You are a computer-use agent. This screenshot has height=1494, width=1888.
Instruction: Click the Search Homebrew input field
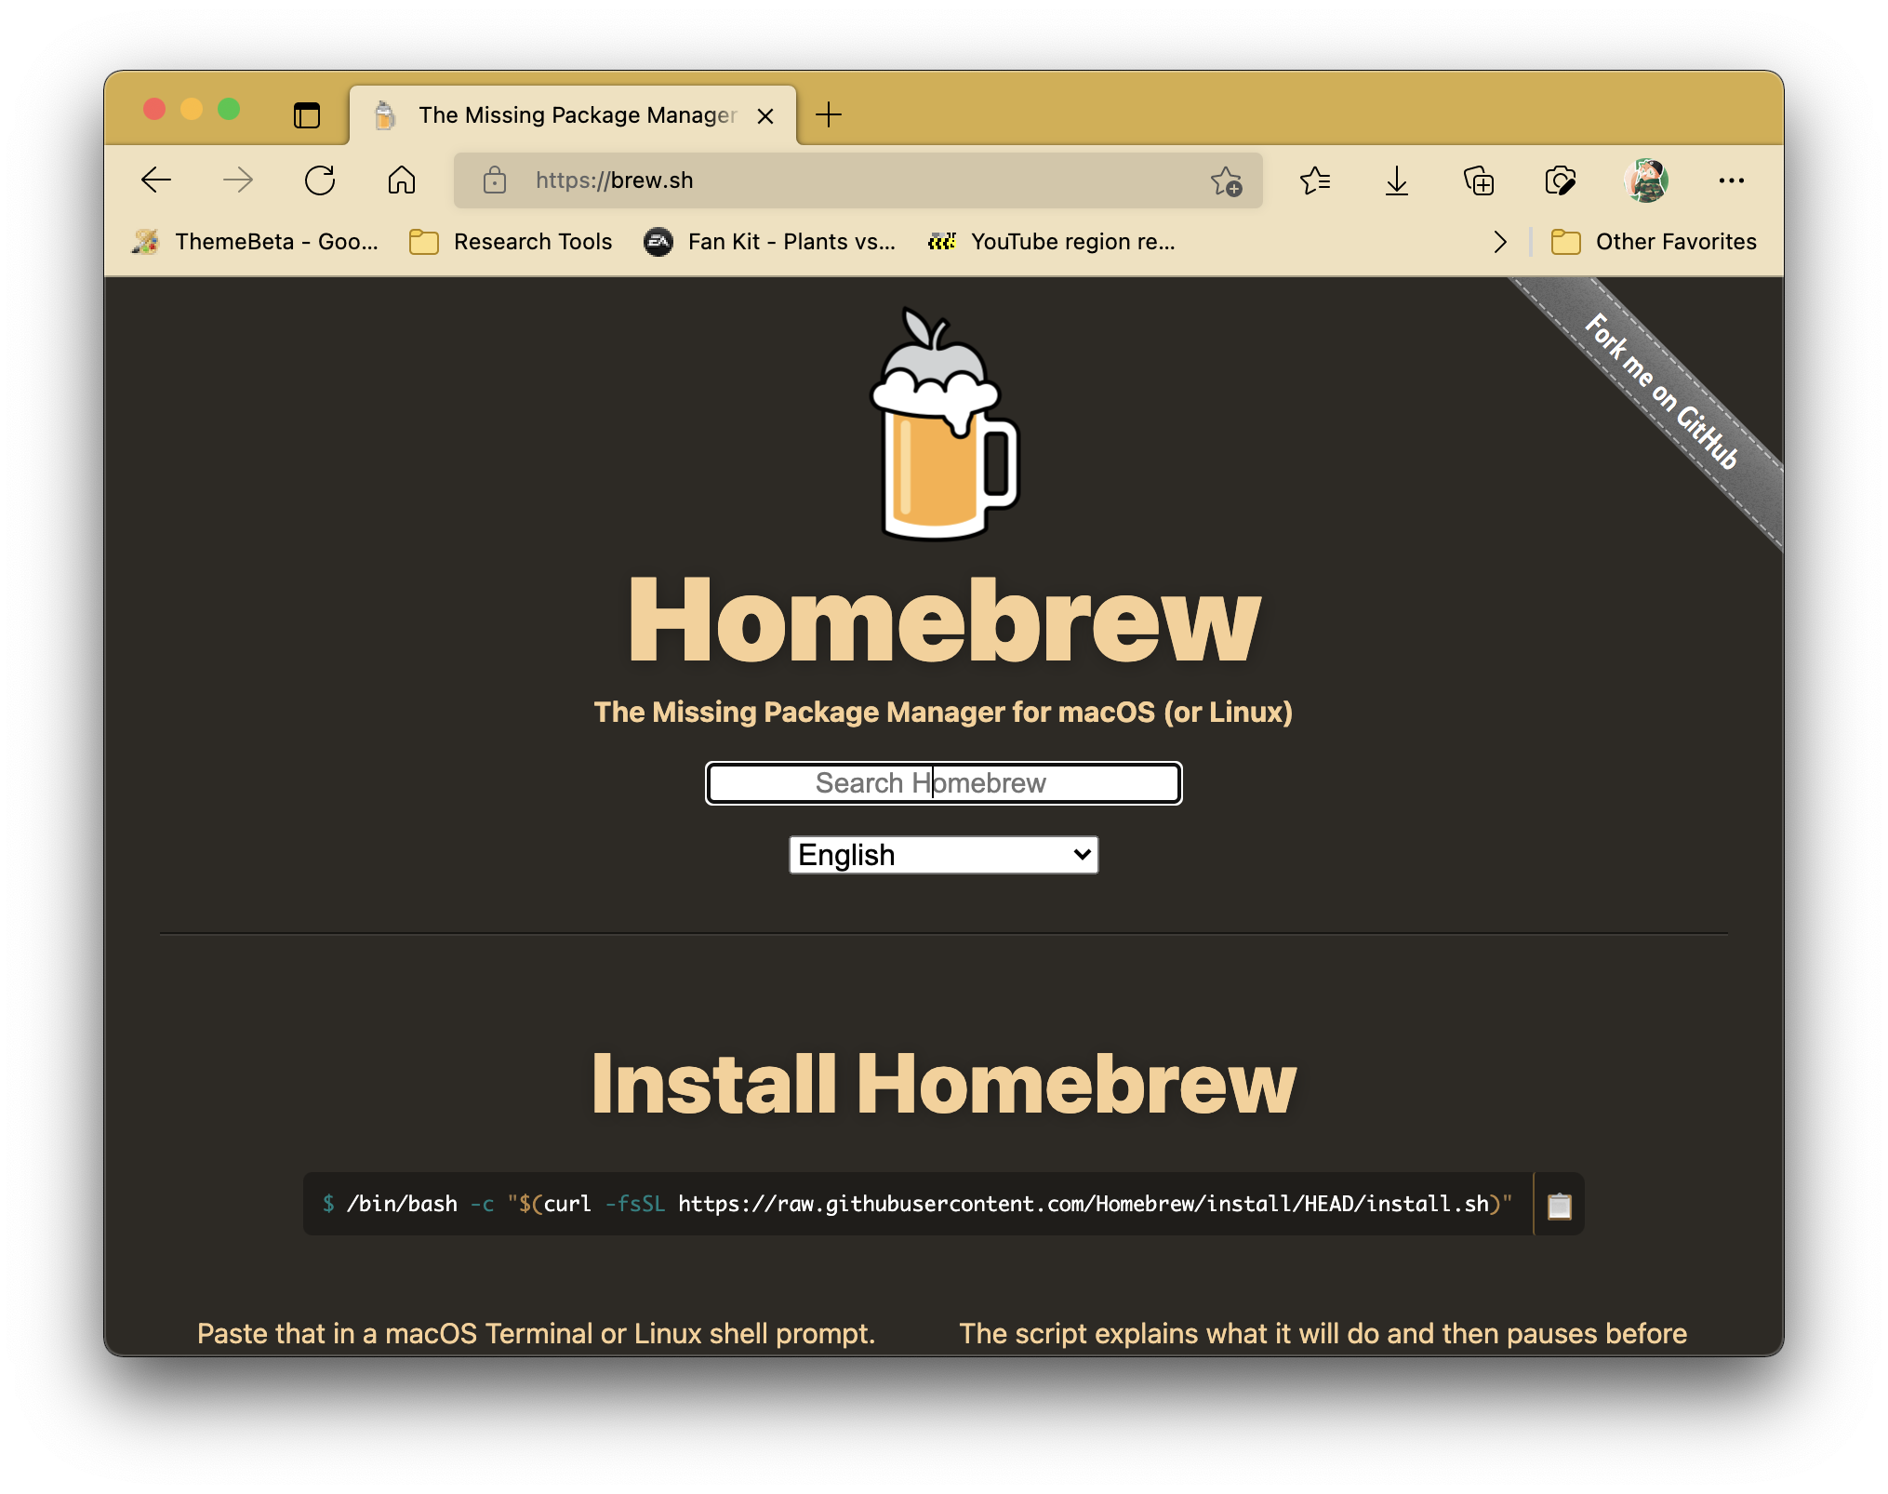942,783
